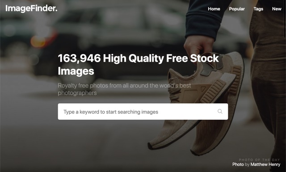Click the ImageFinder logo
The height and width of the screenshot is (172, 286).
click(31, 8)
